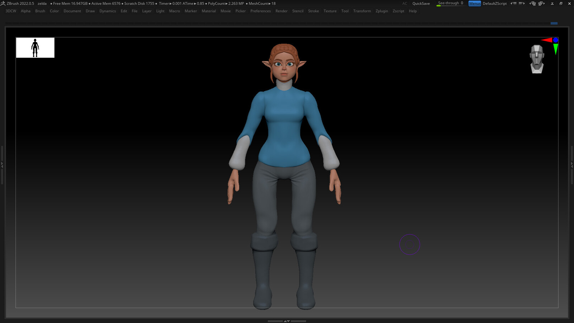
Task: Click the Scratch Disk 1755 readout
Action: [139, 3]
